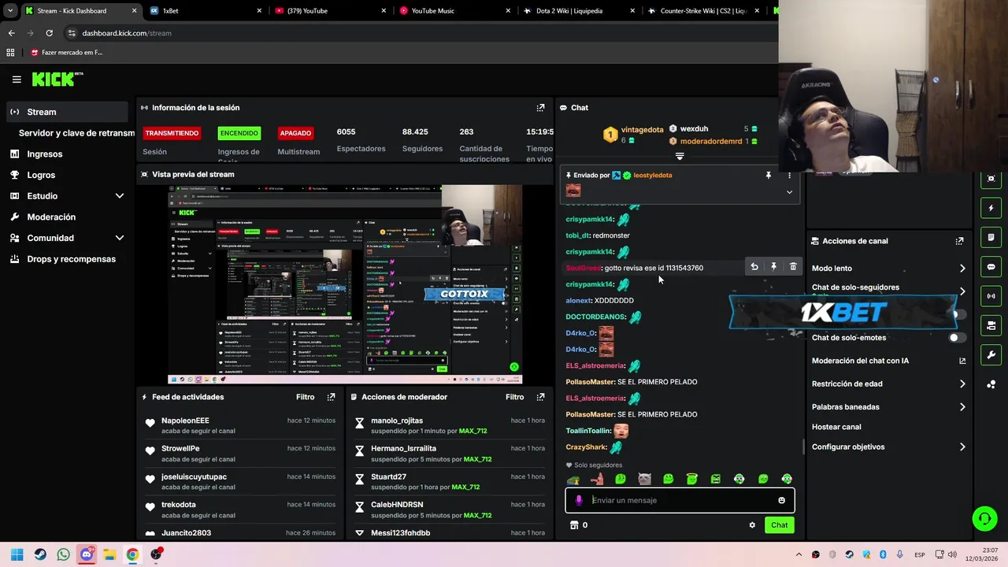Switch to the YouTube Music browser tab
The image size is (1008, 567).
click(454, 11)
